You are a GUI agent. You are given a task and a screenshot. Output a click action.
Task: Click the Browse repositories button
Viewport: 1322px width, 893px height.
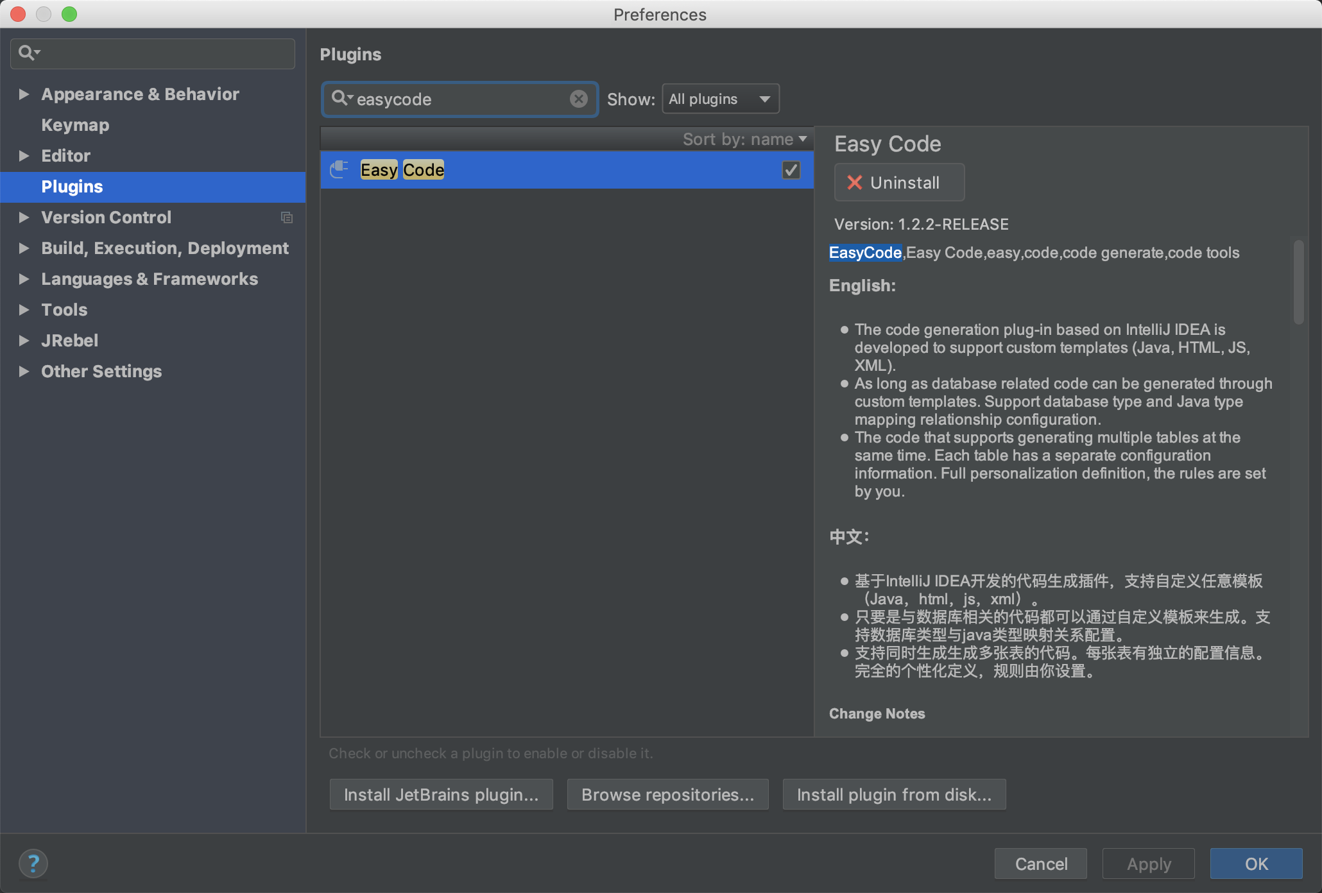(667, 795)
